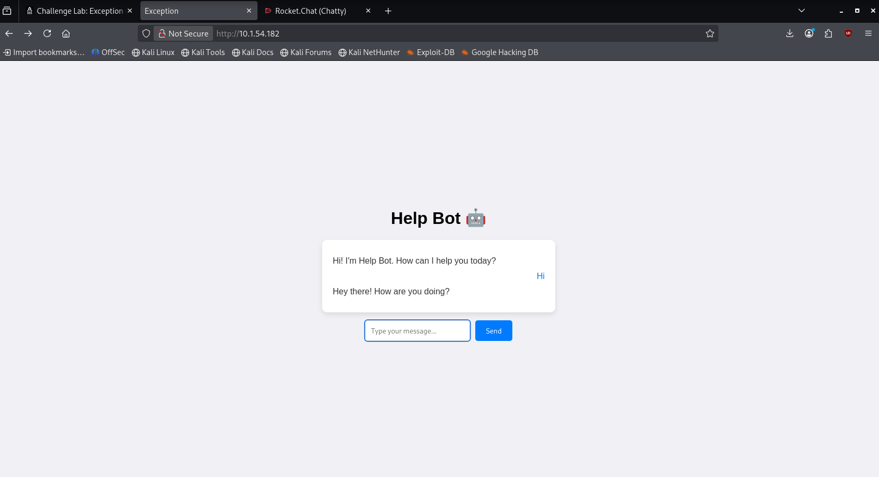Click the user's Hi message
The image size is (879, 477).
(x=540, y=276)
